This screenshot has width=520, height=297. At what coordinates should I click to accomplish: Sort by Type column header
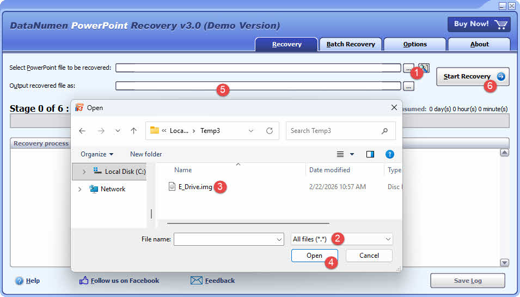[394, 170]
